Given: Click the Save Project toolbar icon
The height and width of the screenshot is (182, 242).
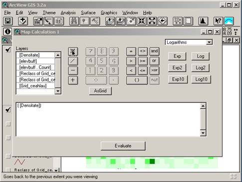Looking at the screenshot, I should 7,21.
